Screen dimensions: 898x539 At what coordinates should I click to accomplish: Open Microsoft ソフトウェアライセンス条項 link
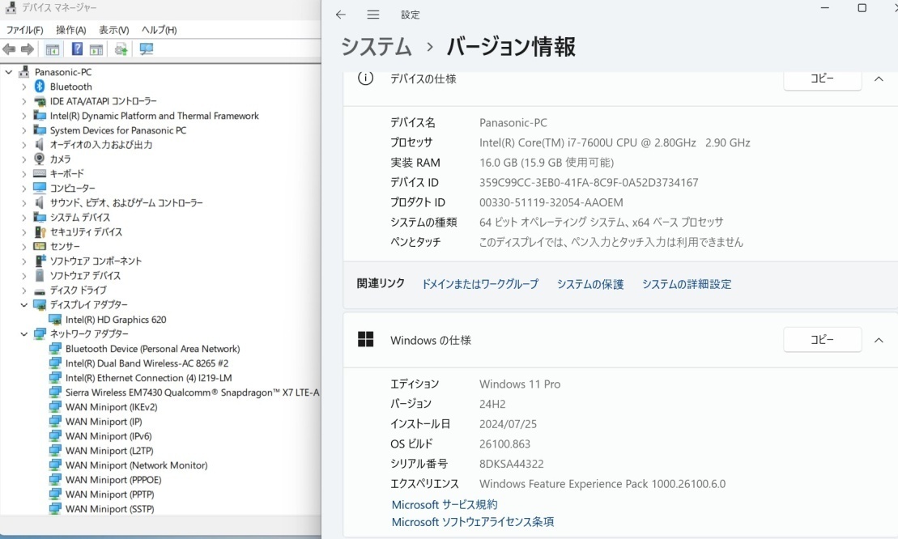pos(472,522)
